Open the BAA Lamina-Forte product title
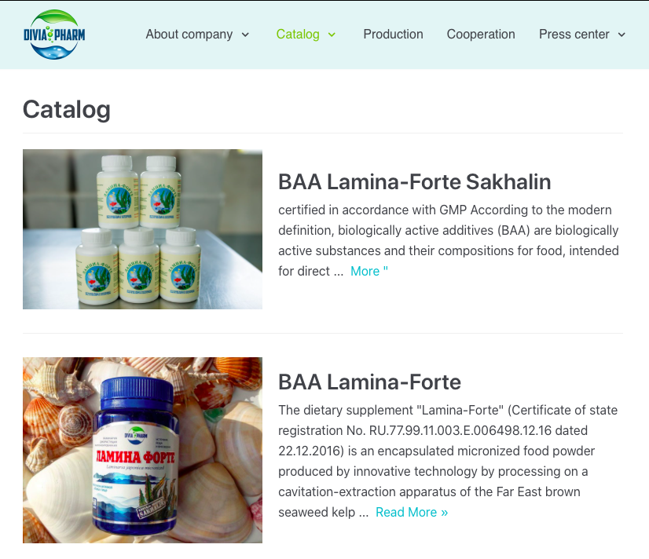The width and height of the screenshot is (649, 559). tap(369, 382)
